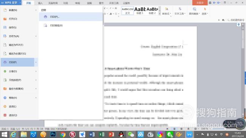Switch to the 视图 ribbon tab
The image size is (246, 138).
tap(89, 3)
